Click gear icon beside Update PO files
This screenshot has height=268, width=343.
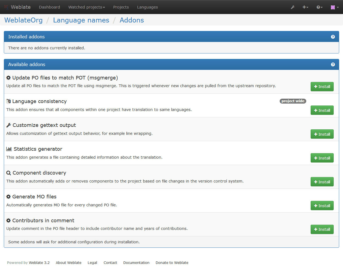click(x=8, y=78)
